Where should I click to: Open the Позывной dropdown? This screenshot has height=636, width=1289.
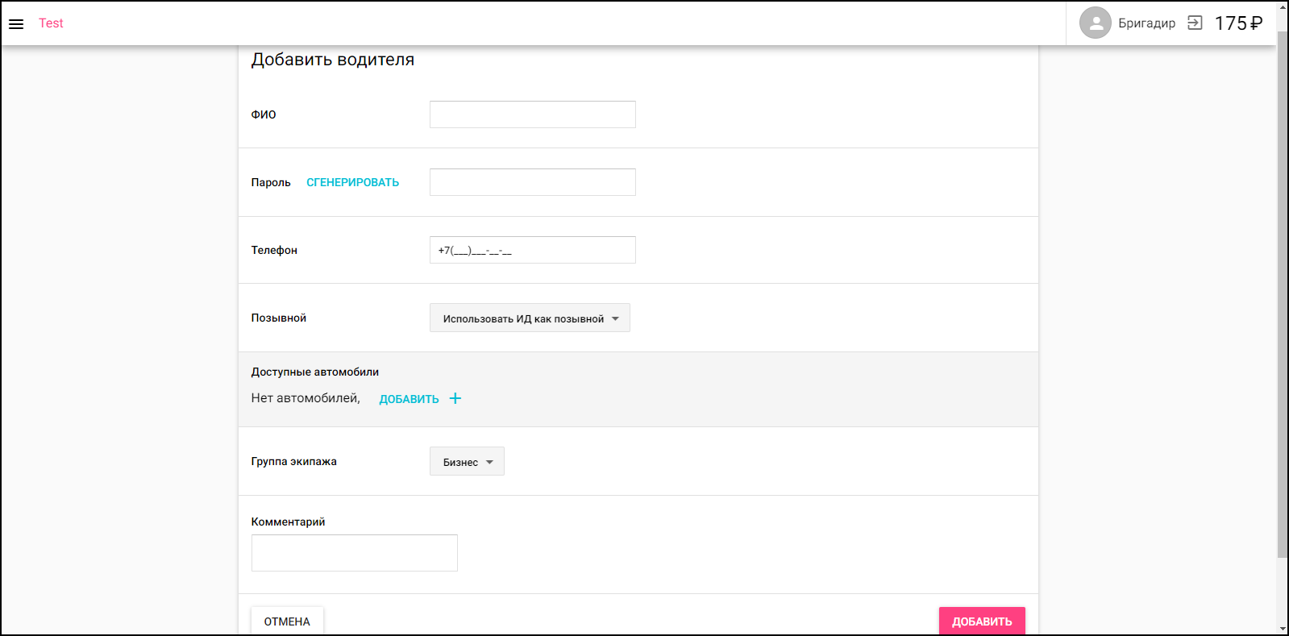point(530,318)
